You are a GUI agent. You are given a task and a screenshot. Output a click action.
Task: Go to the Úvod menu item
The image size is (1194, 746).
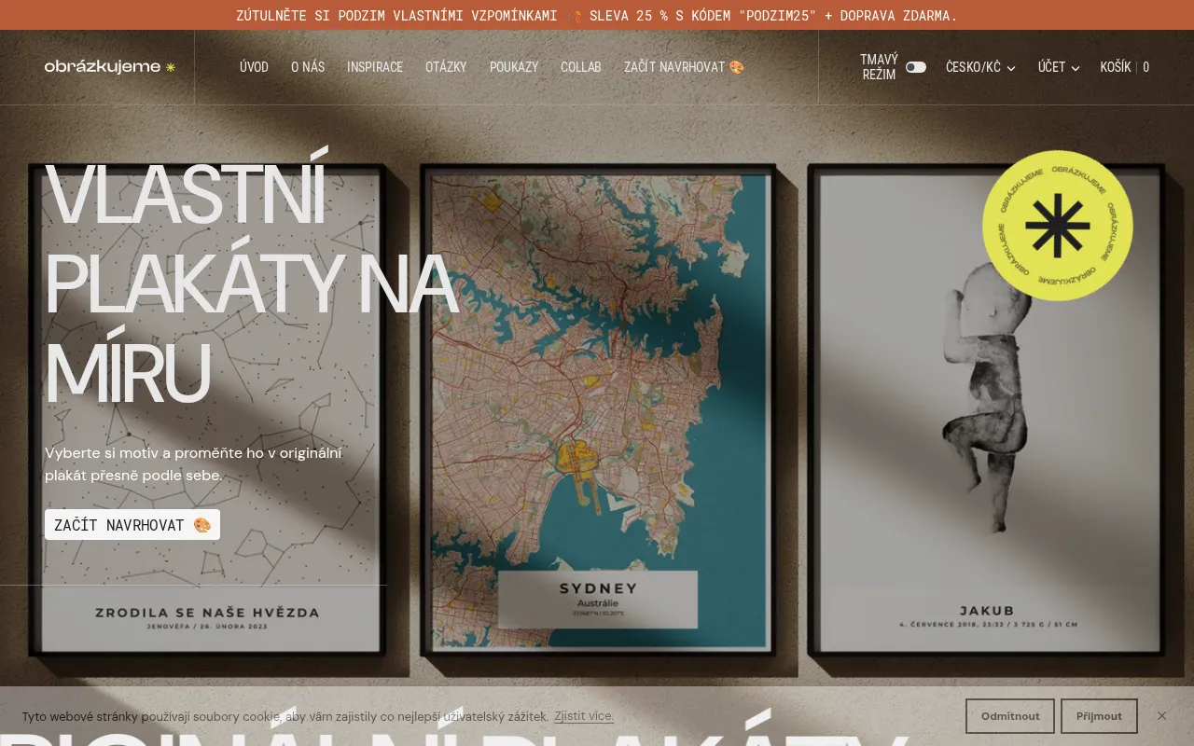click(254, 67)
